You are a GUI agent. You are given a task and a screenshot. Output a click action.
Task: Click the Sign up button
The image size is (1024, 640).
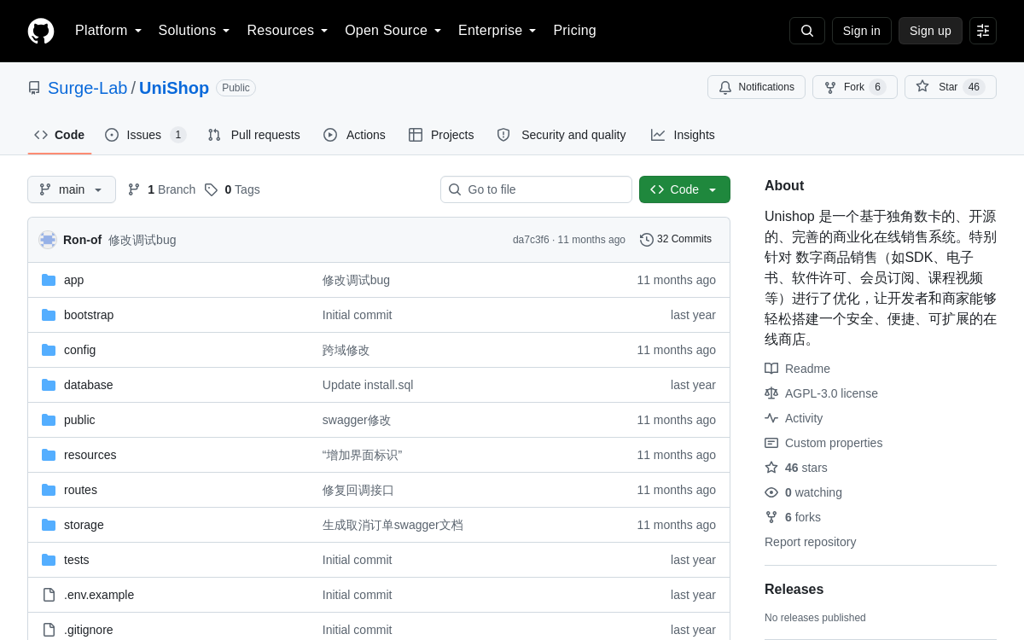pos(930,31)
